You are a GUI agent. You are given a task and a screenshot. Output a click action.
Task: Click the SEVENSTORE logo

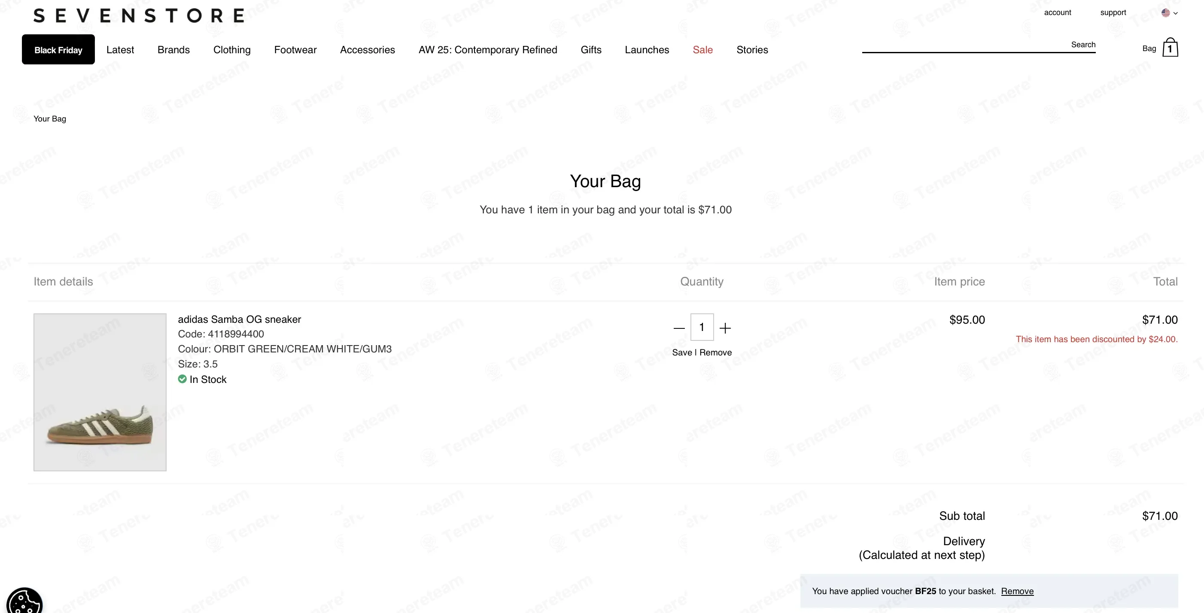coord(139,16)
